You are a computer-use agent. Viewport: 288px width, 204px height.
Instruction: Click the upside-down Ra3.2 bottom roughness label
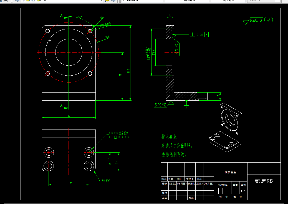(161, 105)
